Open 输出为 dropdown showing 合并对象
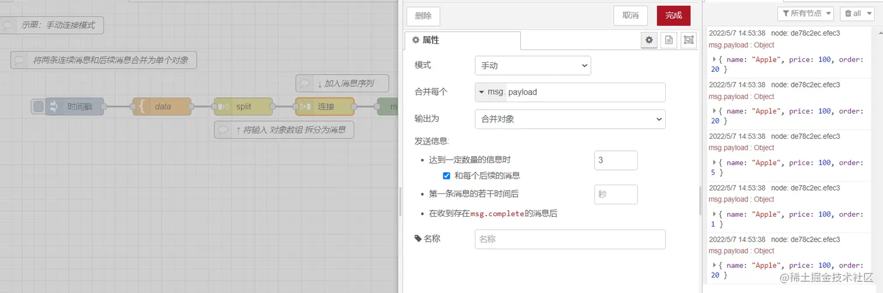This screenshot has height=293, width=883. tap(570, 119)
